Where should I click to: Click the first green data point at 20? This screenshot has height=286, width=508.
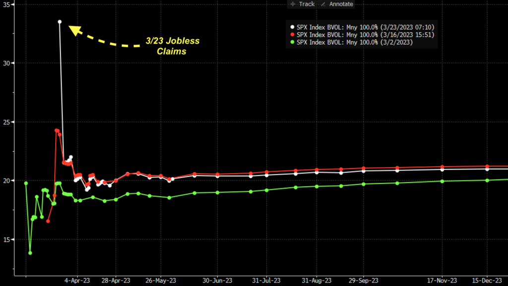26,183
